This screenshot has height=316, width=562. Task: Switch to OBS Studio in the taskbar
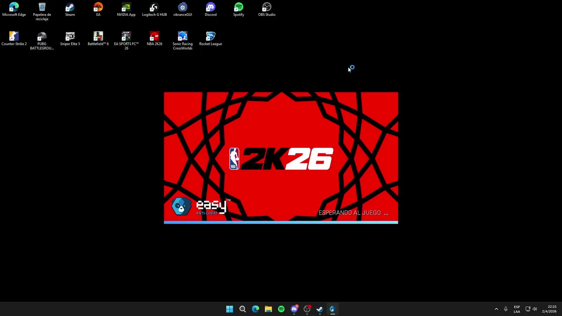pyautogui.click(x=307, y=309)
